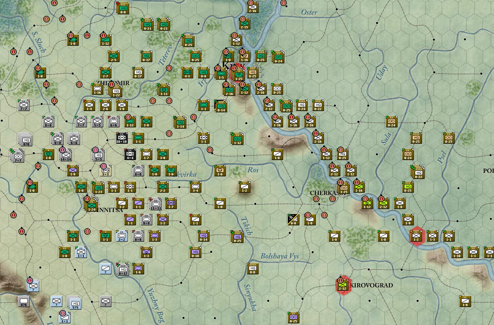The width and height of the screenshot is (494, 325).
Task: Select the 3-4 armored unit counter
Action: pos(195,187)
